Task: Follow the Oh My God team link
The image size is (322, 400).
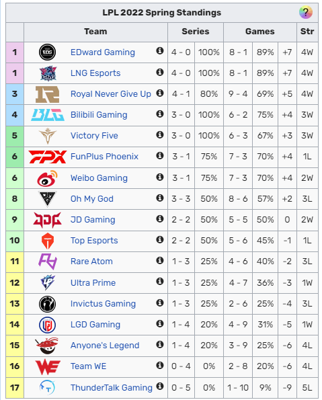Action: [x=92, y=199]
